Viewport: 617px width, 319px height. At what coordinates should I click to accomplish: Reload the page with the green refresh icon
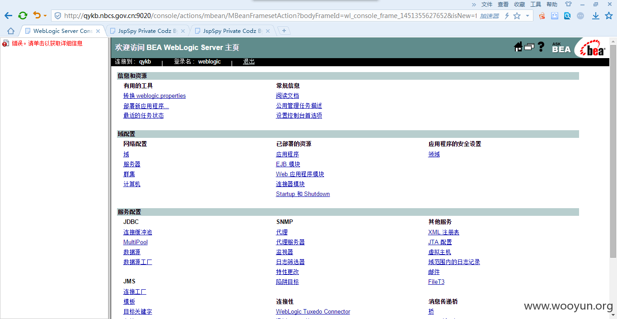point(23,16)
